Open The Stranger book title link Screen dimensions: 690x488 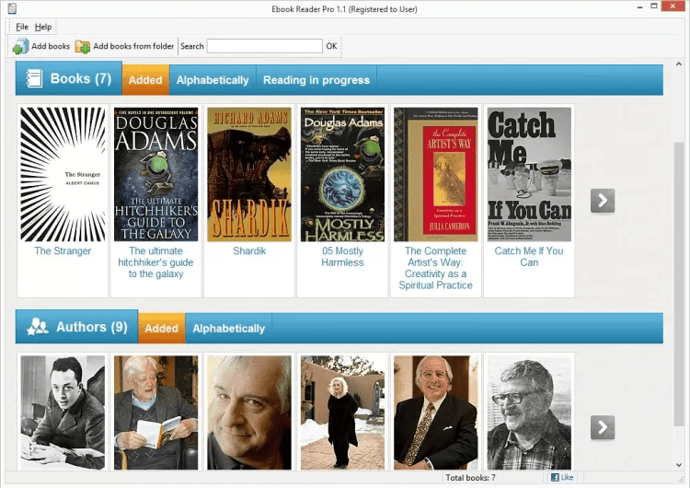click(x=63, y=250)
